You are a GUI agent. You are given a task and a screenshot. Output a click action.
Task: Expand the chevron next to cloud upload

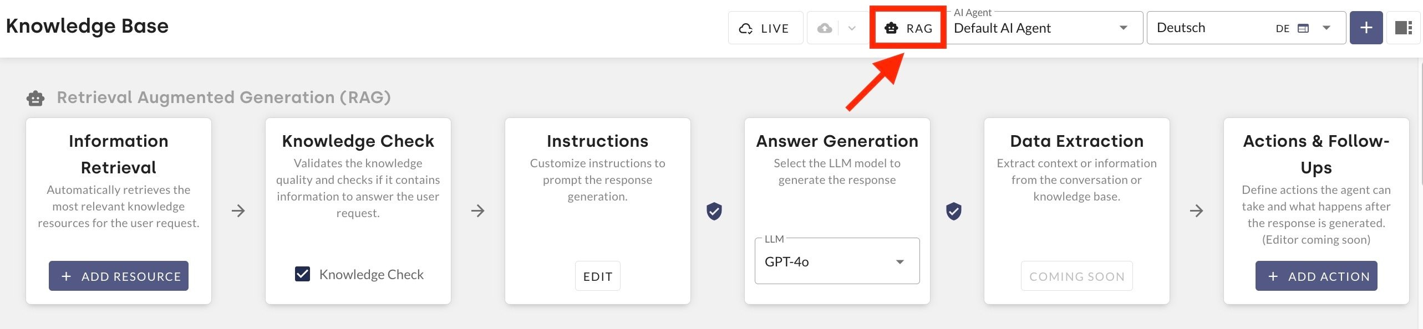852,28
